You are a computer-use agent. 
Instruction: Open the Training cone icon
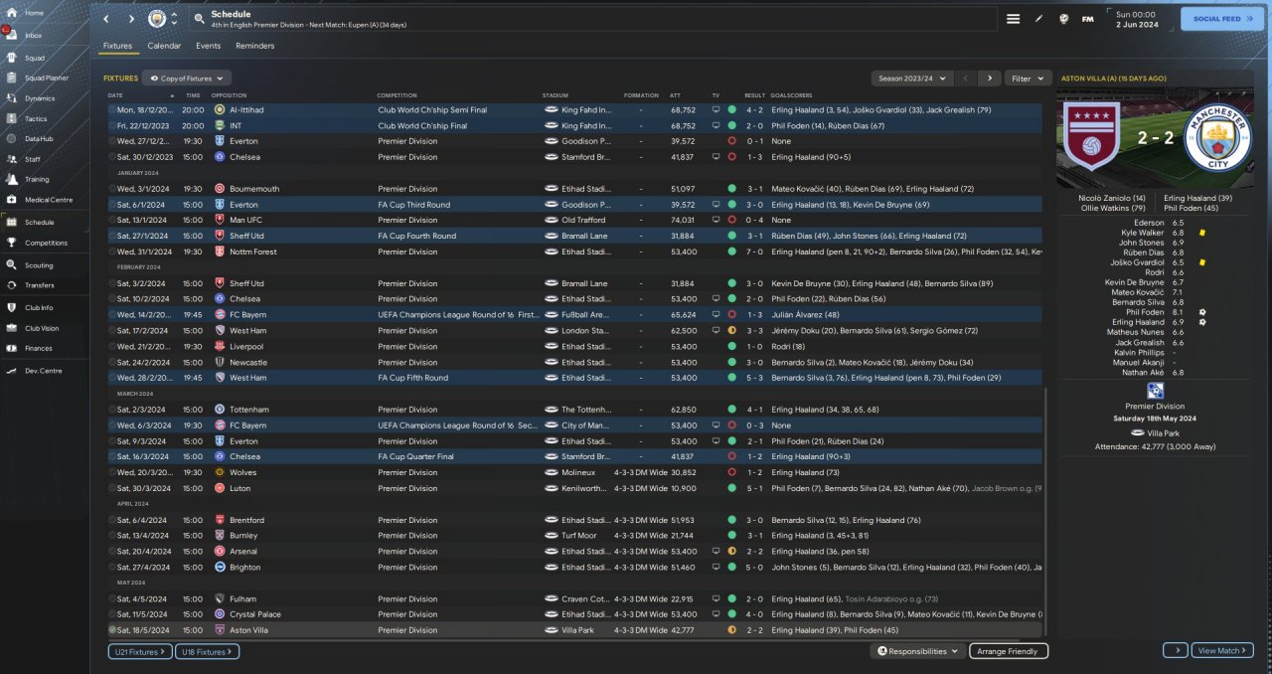pyautogui.click(x=11, y=179)
